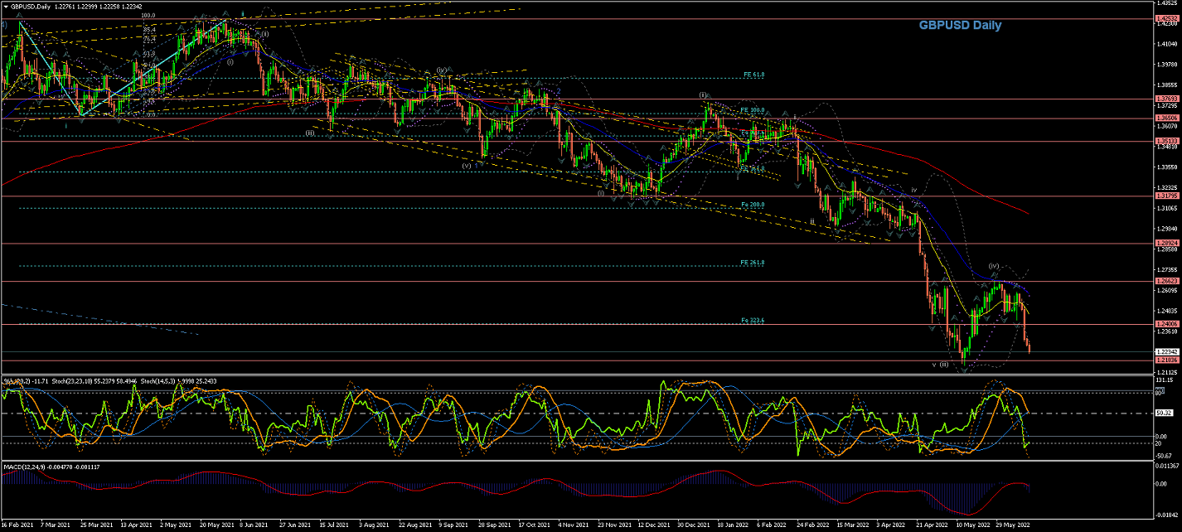Click the 1.26623 horizontal line price tag
Viewport: 1182px width, 532px height.
[x=1166, y=282]
